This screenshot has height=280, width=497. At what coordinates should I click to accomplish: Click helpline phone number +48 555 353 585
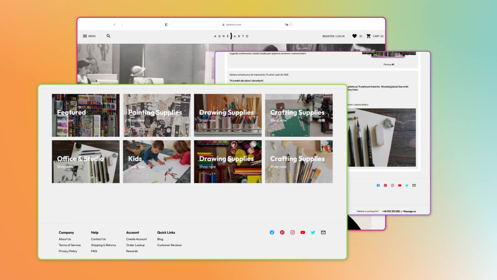[x=391, y=211]
